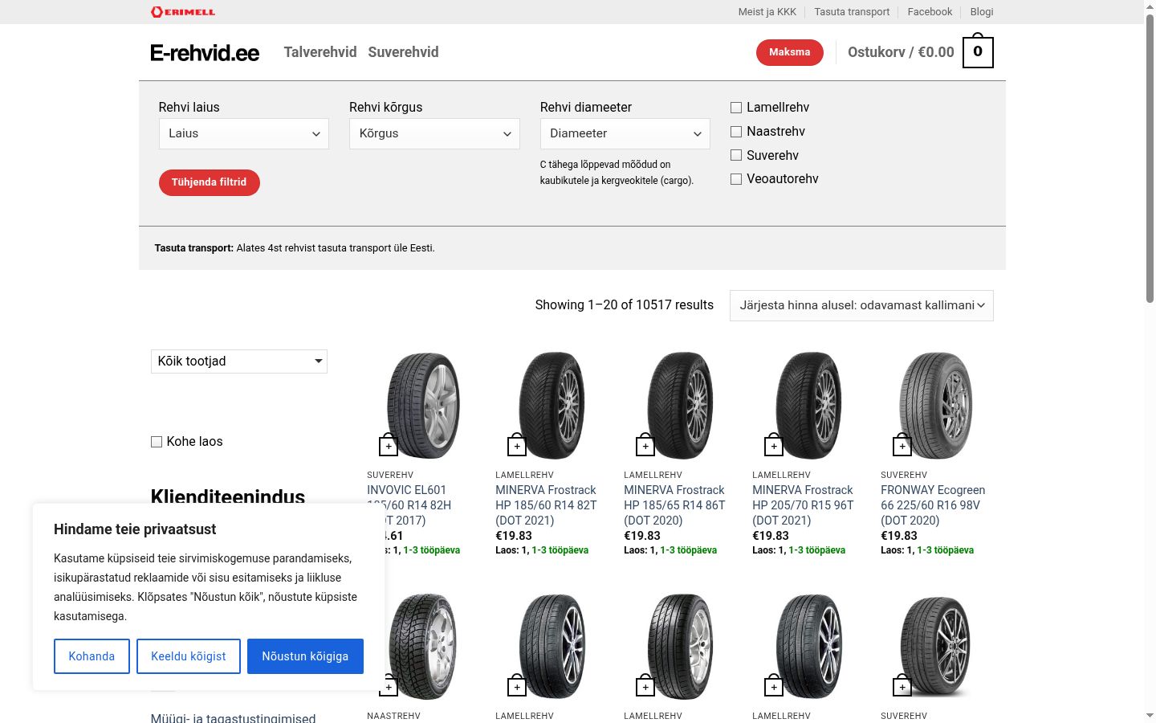Click the 'Showing 1–20 of 10517 results' text
The image size is (1156, 723).
pyautogui.click(x=625, y=305)
